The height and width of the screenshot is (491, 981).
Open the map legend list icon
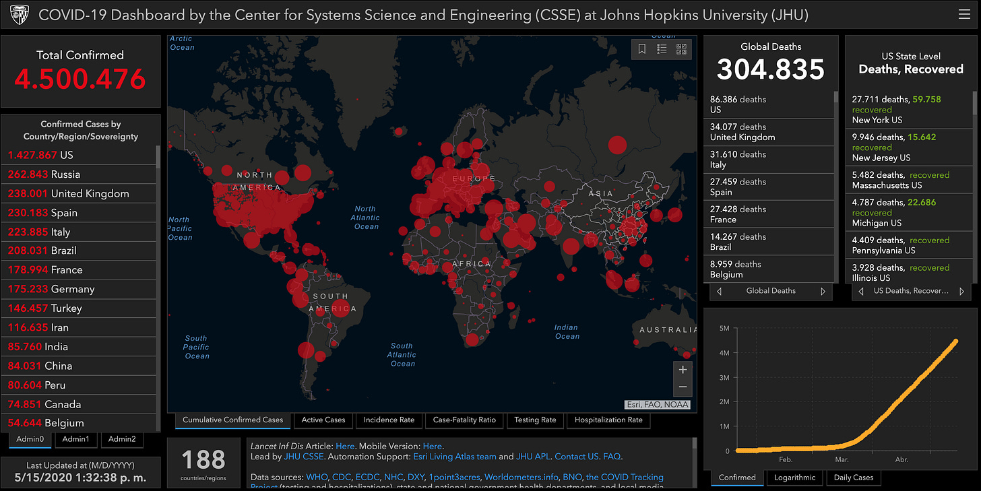[x=662, y=48]
